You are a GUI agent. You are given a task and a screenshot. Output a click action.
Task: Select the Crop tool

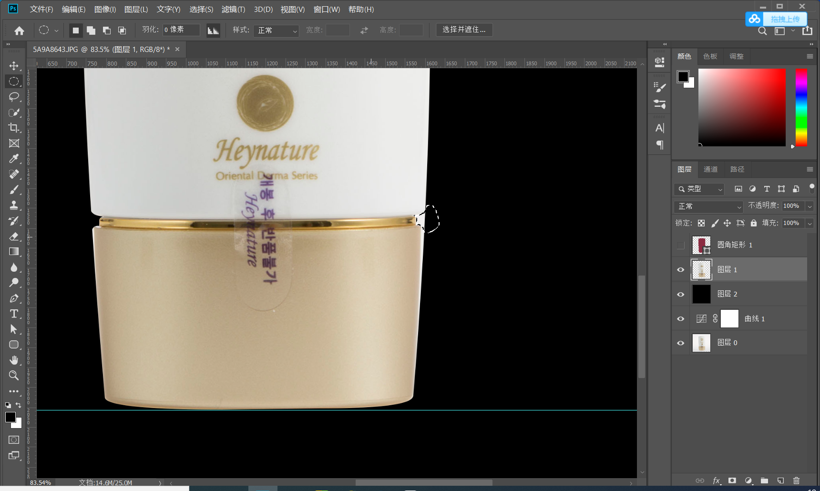(x=14, y=128)
